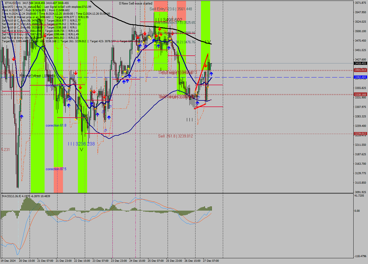Image resolution: width=368 pixels, height=264 pixels.
Task: Click the '| | | 3236.238' blue wave label
Action: pyautogui.click(x=81, y=144)
